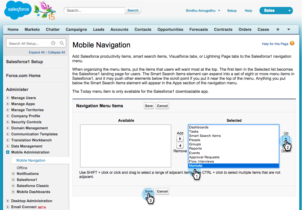Open the Accounts tab

point(119,30)
